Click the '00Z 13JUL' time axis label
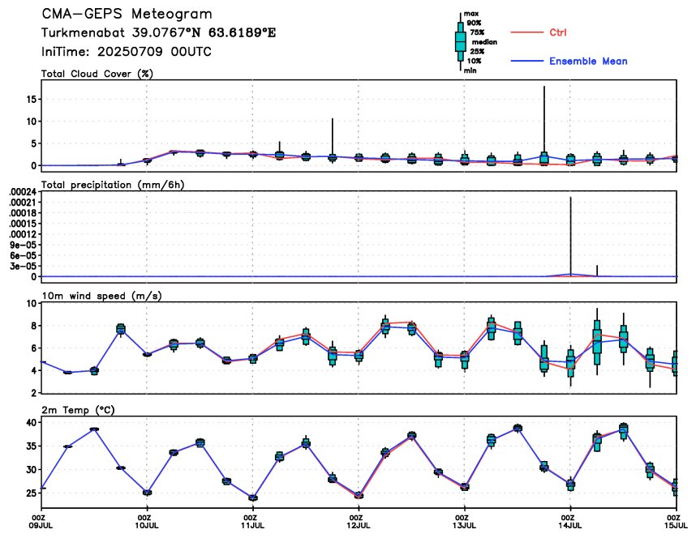The height and width of the screenshot is (538, 696). click(465, 522)
